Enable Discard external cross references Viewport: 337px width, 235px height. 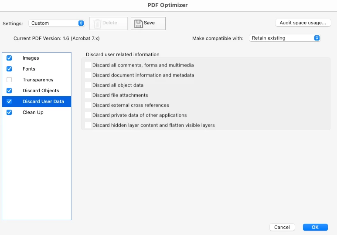[x=88, y=105]
